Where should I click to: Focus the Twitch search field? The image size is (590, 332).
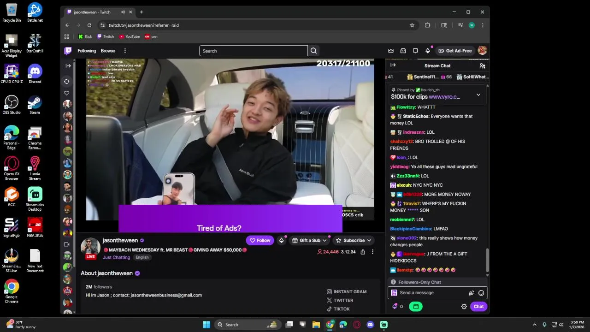click(x=253, y=51)
